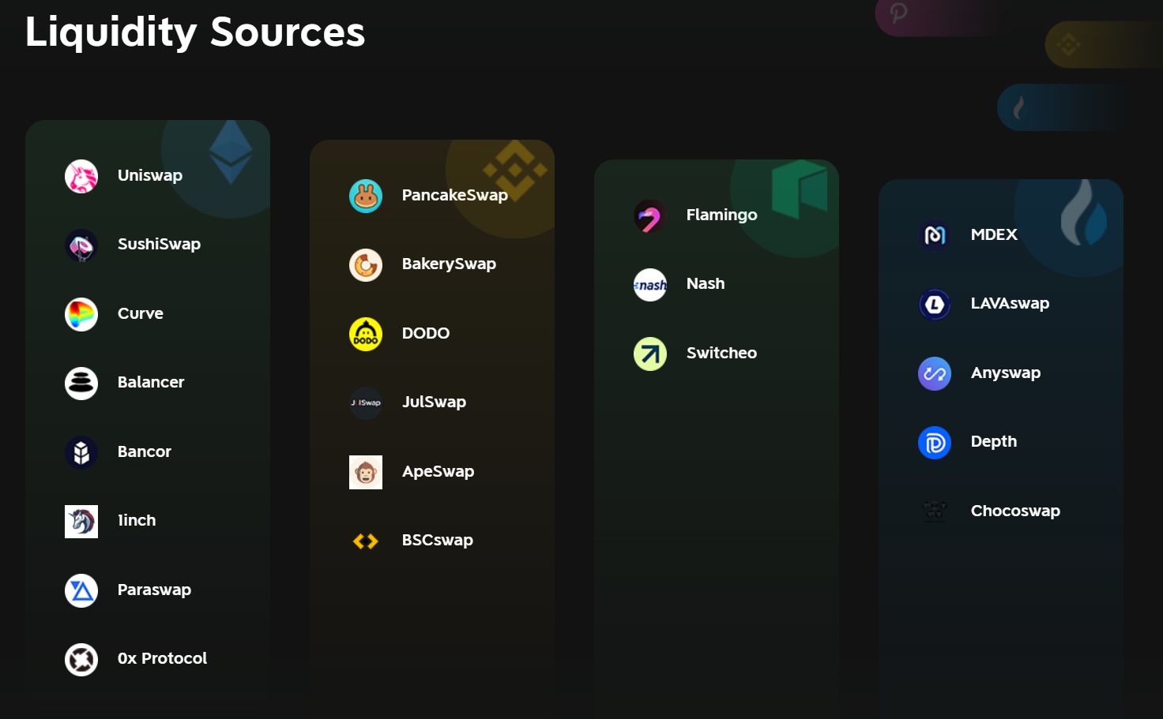Click the ApeSwap monkey icon
Viewport: 1163px width, 719px height.
coord(366,472)
